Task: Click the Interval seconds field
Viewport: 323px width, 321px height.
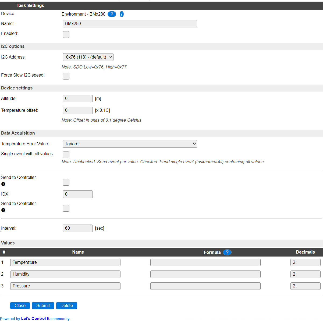Action: tap(78, 228)
